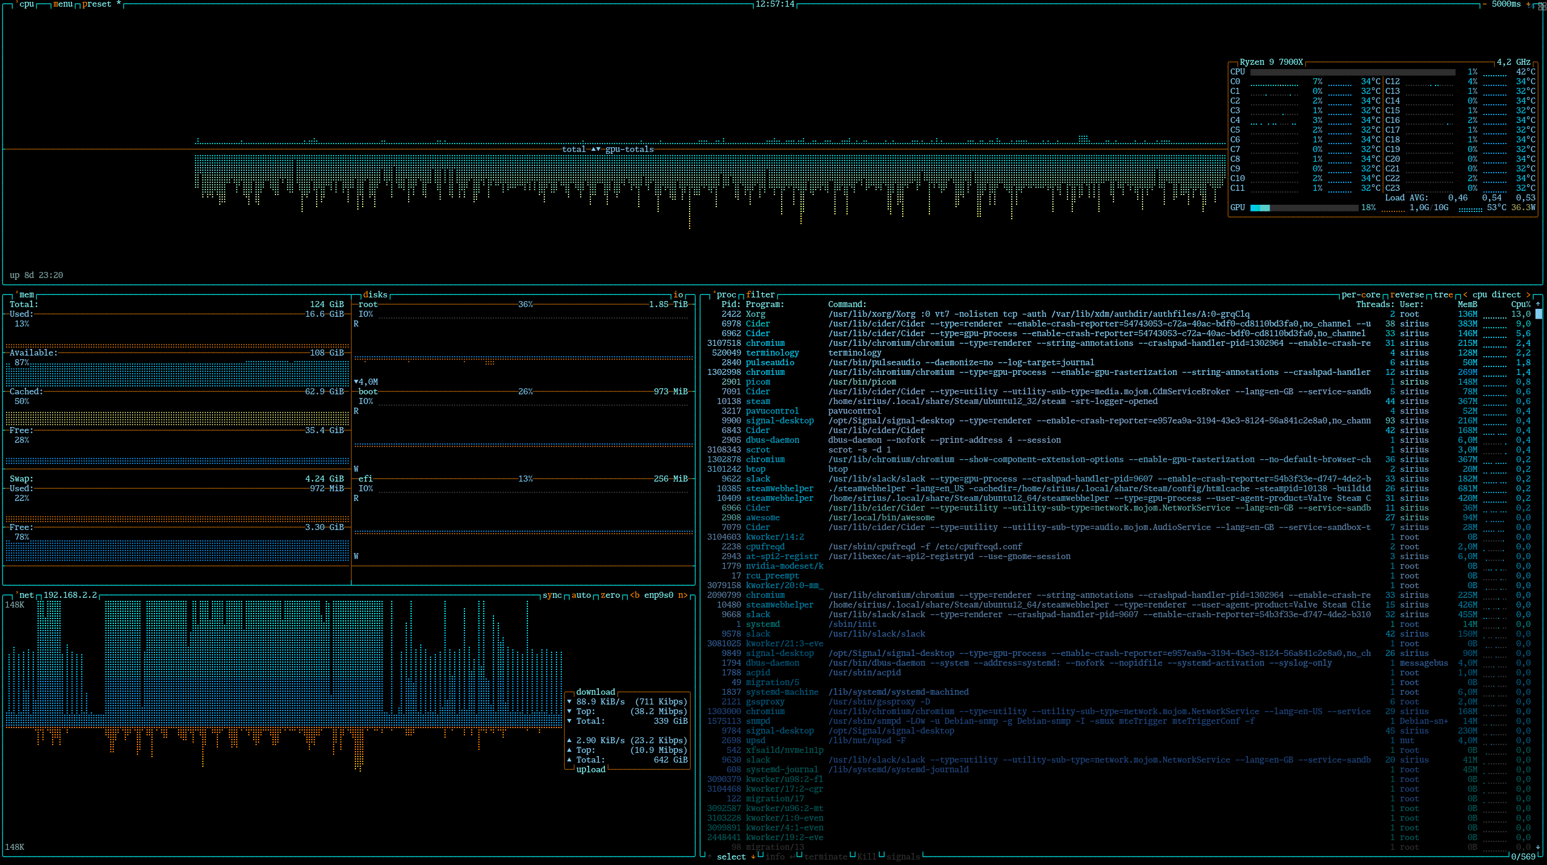Toggle net zero totals
Viewport: 1547px width, 865px height.
coord(610,595)
